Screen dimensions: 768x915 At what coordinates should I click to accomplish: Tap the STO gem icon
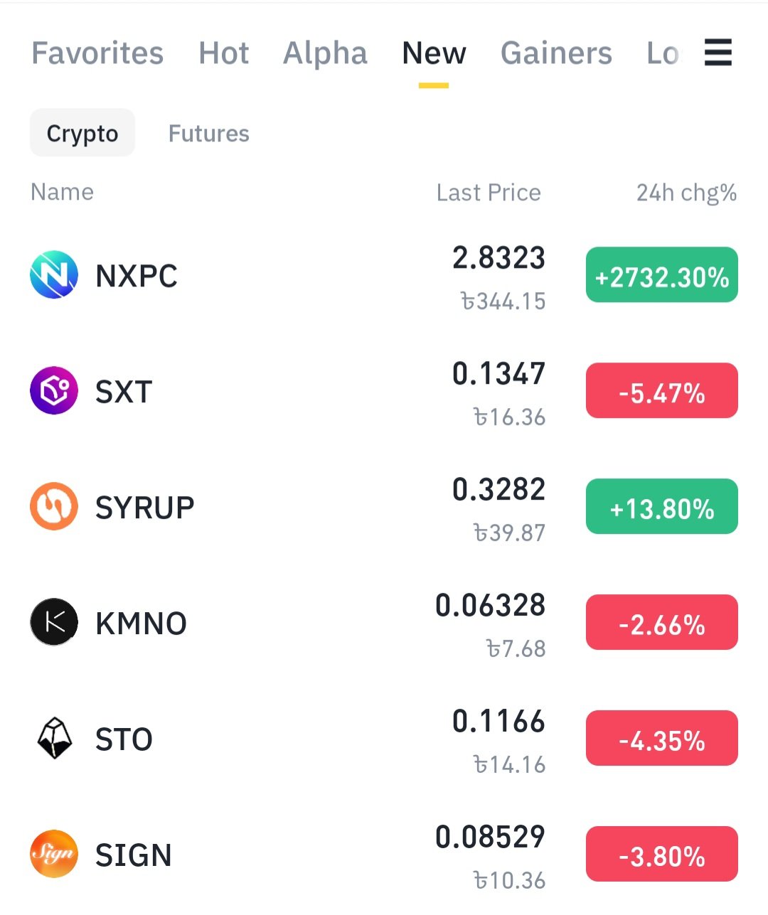point(54,738)
